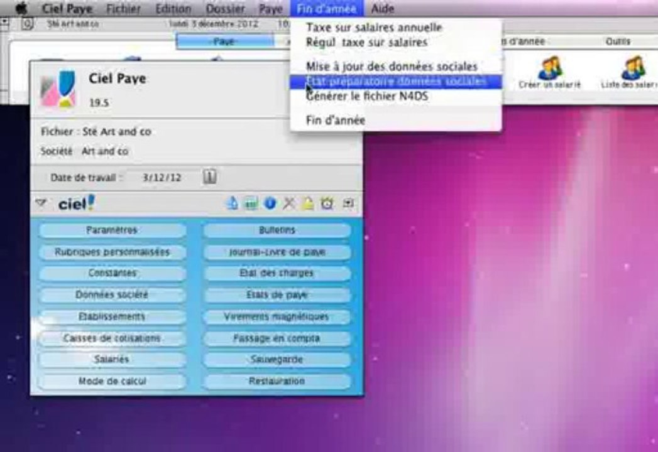Viewport: 658px width, 452px height.
Task: Click the Restauration button
Action: pyautogui.click(x=277, y=381)
